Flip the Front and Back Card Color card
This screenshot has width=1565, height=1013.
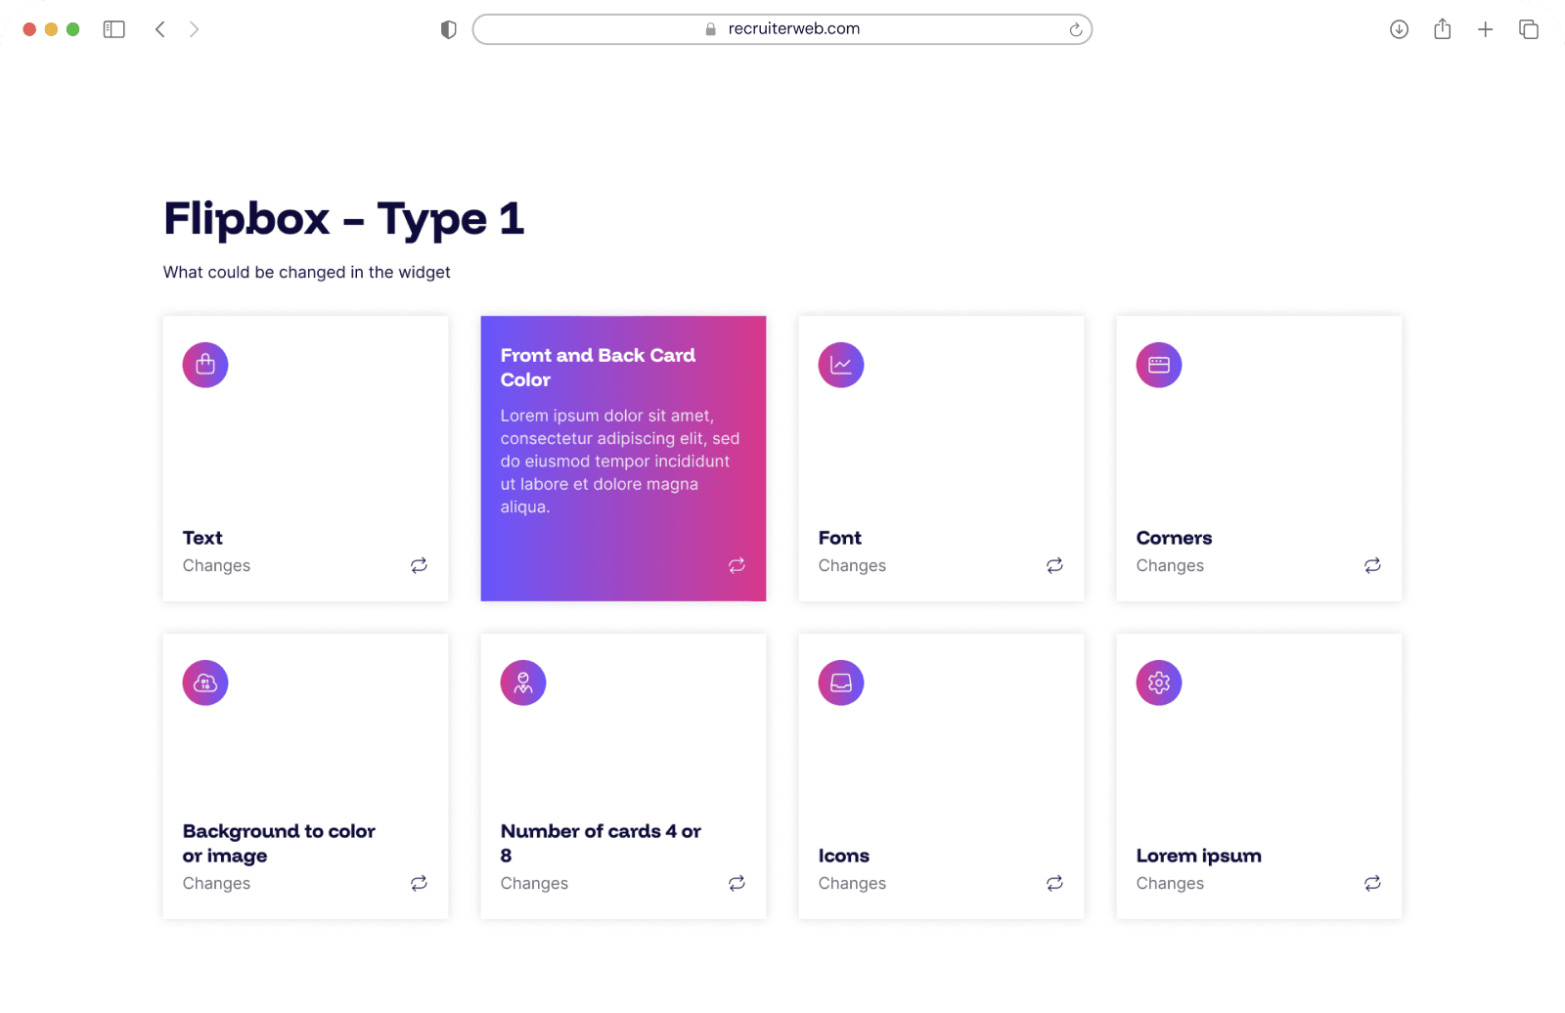pyautogui.click(x=737, y=565)
